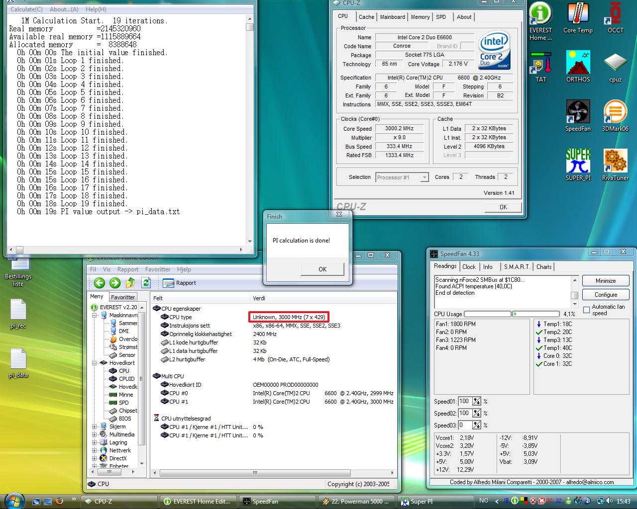Select the pi_data file on the desktop
The height and width of the screenshot is (509, 637).
click(18, 363)
